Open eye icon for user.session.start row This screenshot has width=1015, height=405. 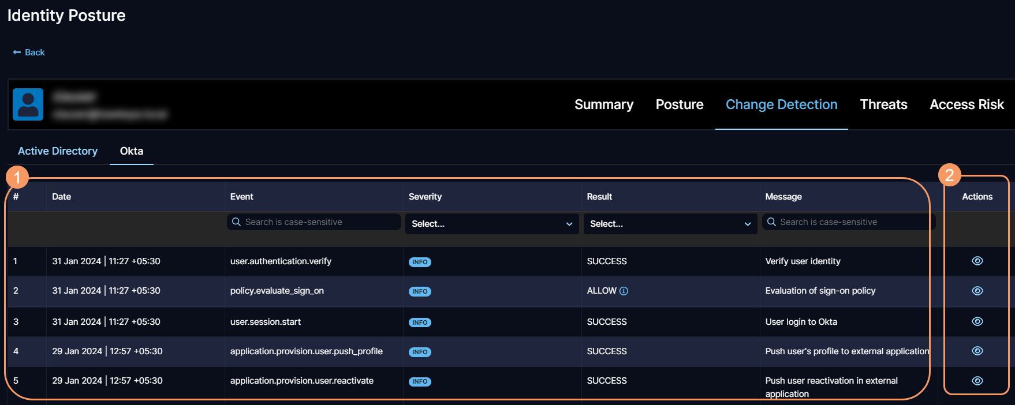coord(977,321)
